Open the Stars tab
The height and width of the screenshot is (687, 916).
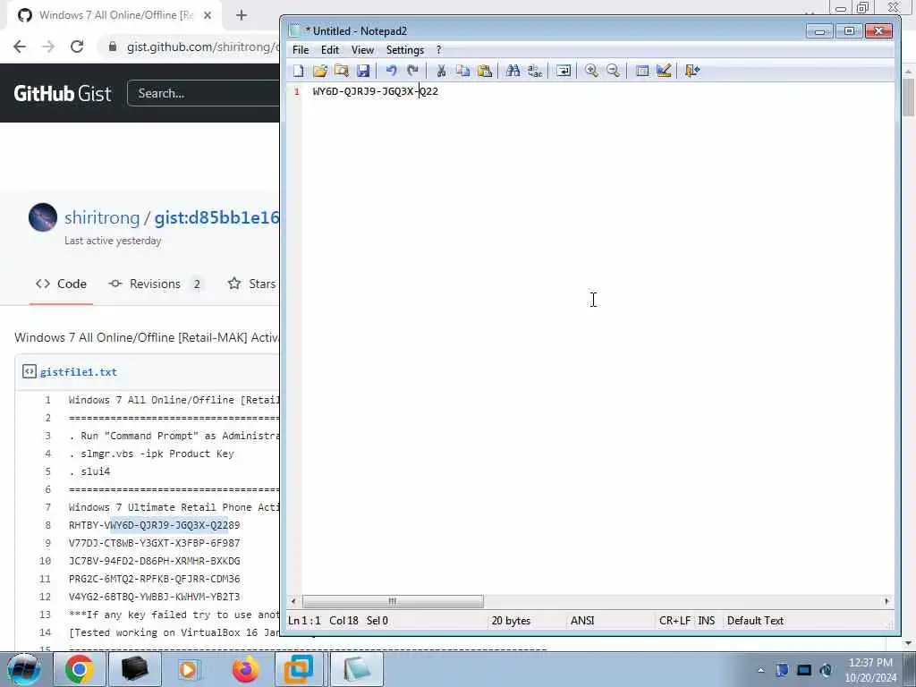point(251,284)
